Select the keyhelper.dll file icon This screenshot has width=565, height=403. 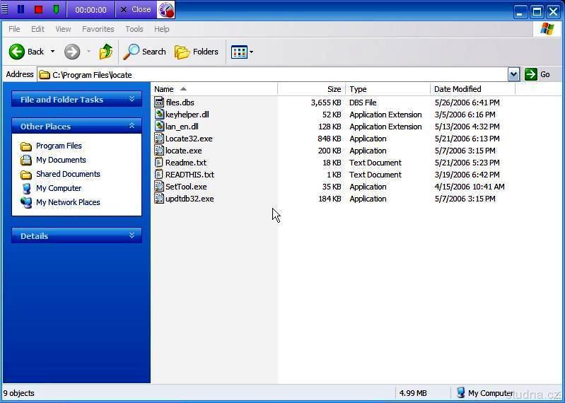tap(159, 115)
